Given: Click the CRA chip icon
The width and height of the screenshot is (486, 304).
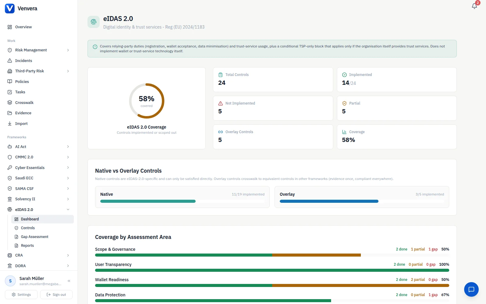Looking at the screenshot, I should pyautogui.click(x=10, y=255).
